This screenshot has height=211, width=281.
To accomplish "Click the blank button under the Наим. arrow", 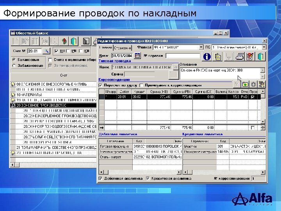I will point(174,75).
